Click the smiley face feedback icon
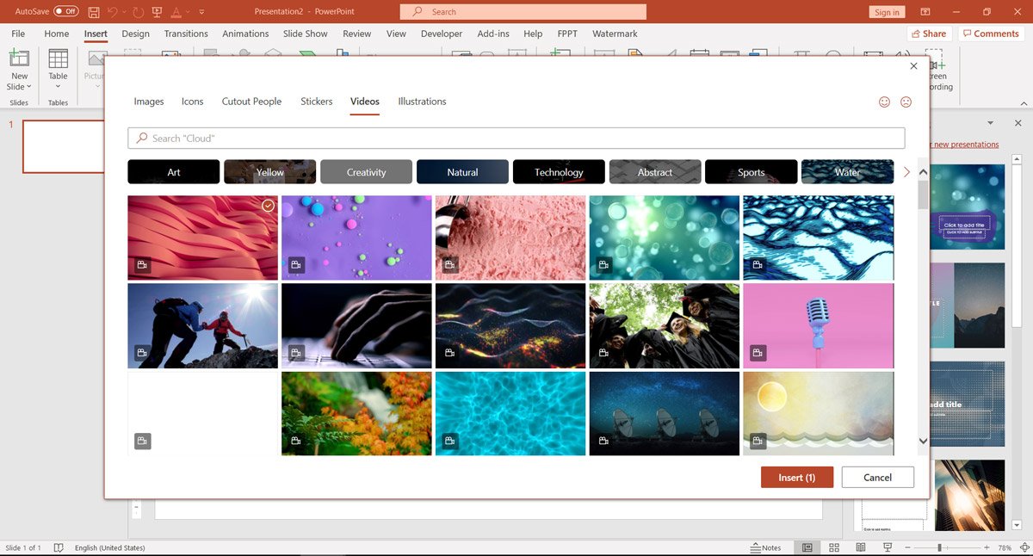This screenshot has height=556, width=1033. pos(884,102)
